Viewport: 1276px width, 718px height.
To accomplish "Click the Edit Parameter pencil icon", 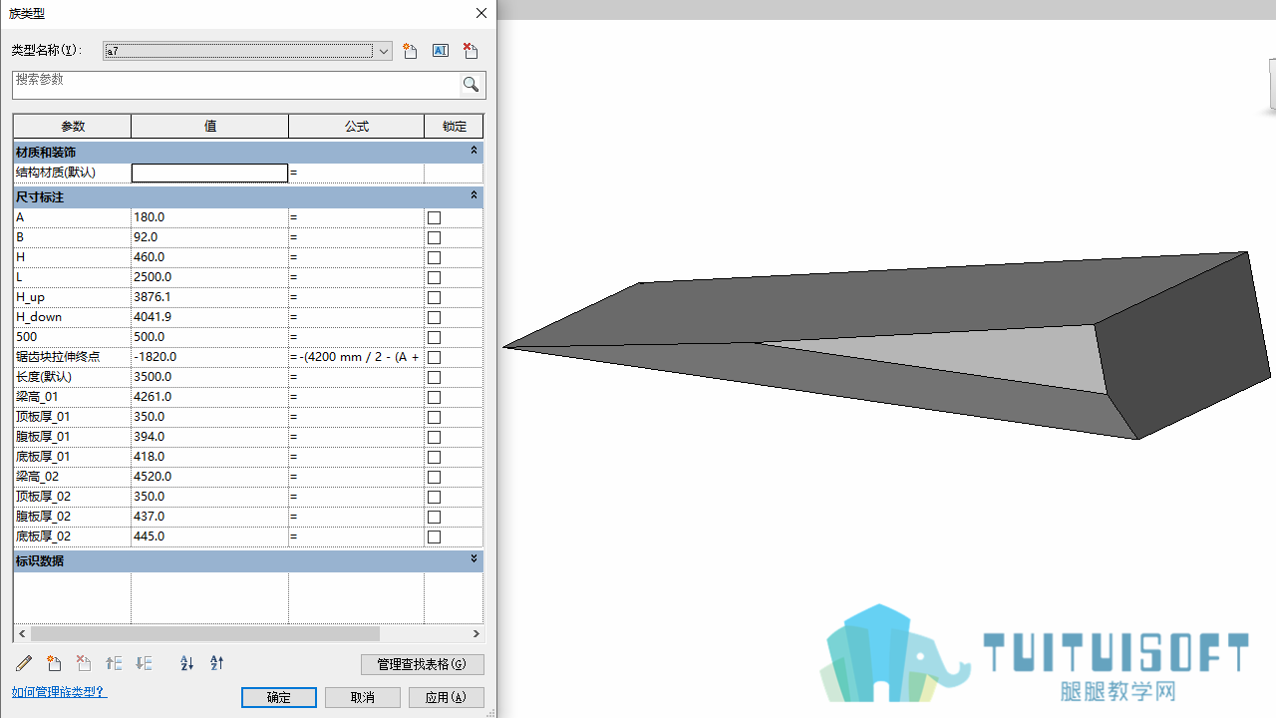I will [x=24, y=663].
